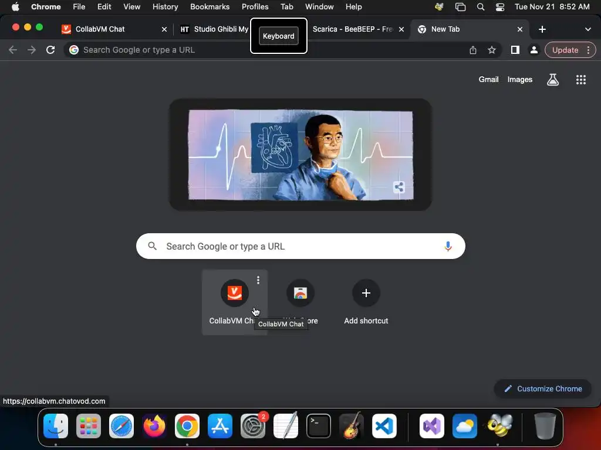Open the Weather app from the dock

click(x=465, y=426)
